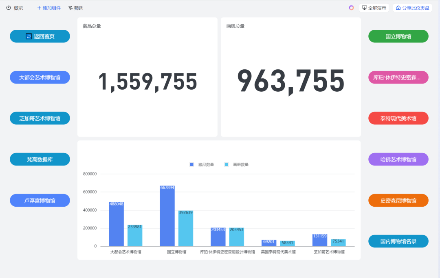Click 分享此仪表盘 button
The image size is (440, 278).
412,8
